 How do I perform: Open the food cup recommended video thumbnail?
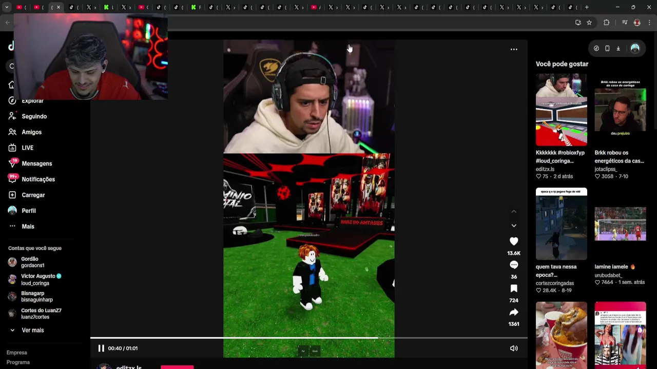pos(562,335)
